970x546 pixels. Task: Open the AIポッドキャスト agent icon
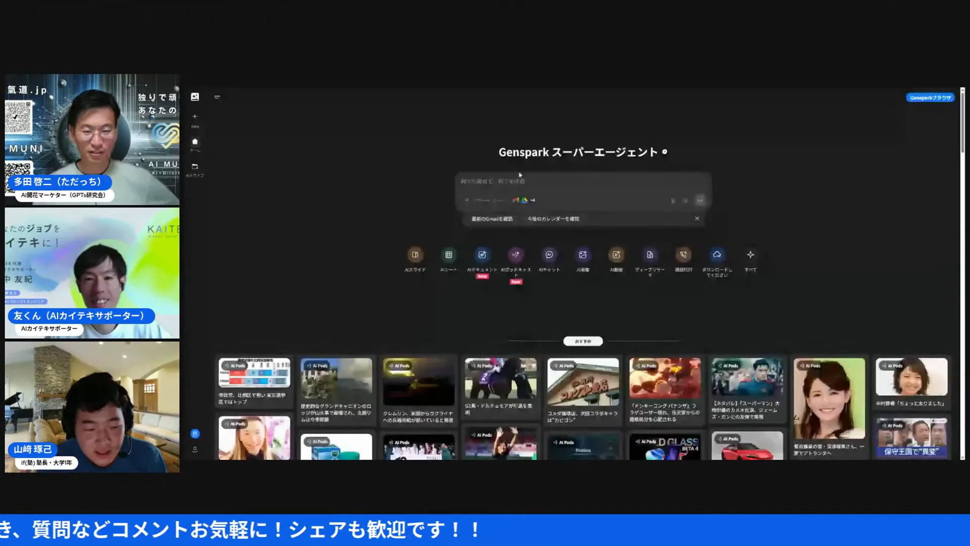(516, 255)
